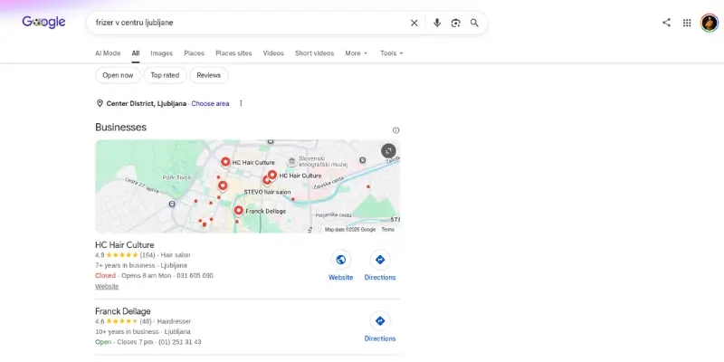Viewport: 724px width, 362px height.
Task: Click the share icon in the header
Action: 666,23
